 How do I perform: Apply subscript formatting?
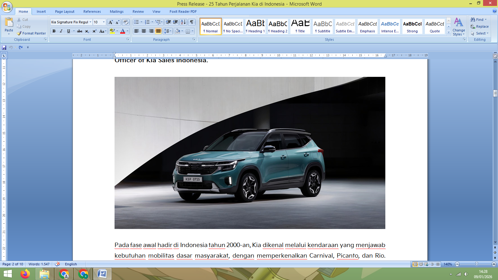pyautogui.click(x=87, y=31)
